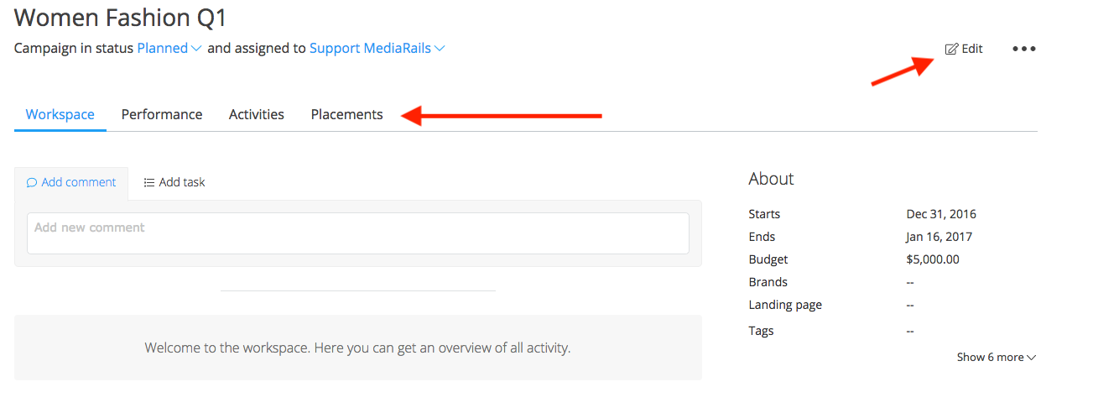Open the Support MediaRails assignee dropdown

(377, 49)
